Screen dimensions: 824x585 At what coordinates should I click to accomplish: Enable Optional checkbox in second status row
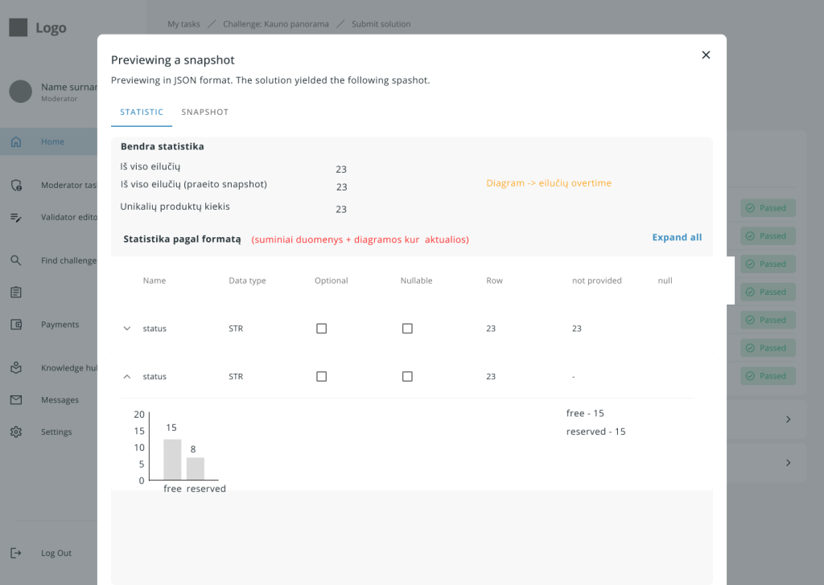pyautogui.click(x=322, y=377)
